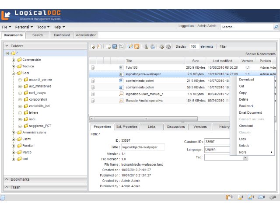The width and height of the screenshot is (280, 210).
Task: Click the gear with arrow toolbar icon
Action: [x=161, y=47]
